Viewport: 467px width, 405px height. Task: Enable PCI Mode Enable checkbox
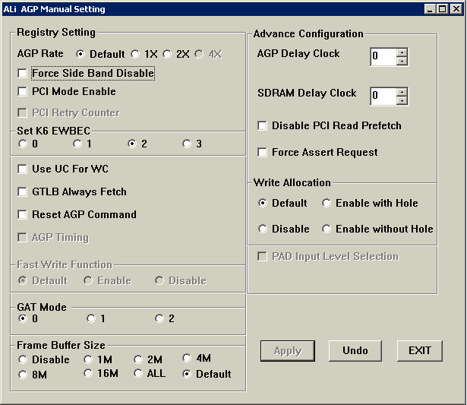(x=22, y=91)
